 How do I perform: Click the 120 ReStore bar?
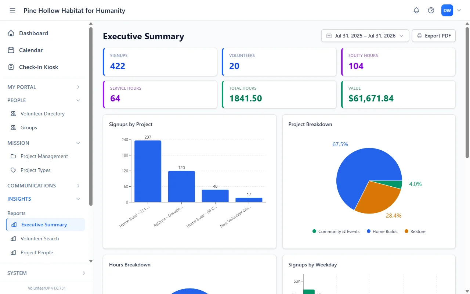(x=181, y=186)
